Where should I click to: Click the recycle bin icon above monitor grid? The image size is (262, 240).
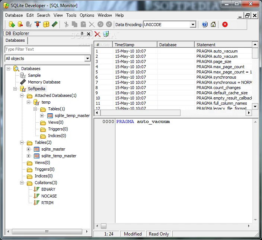click(x=106, y=34)
